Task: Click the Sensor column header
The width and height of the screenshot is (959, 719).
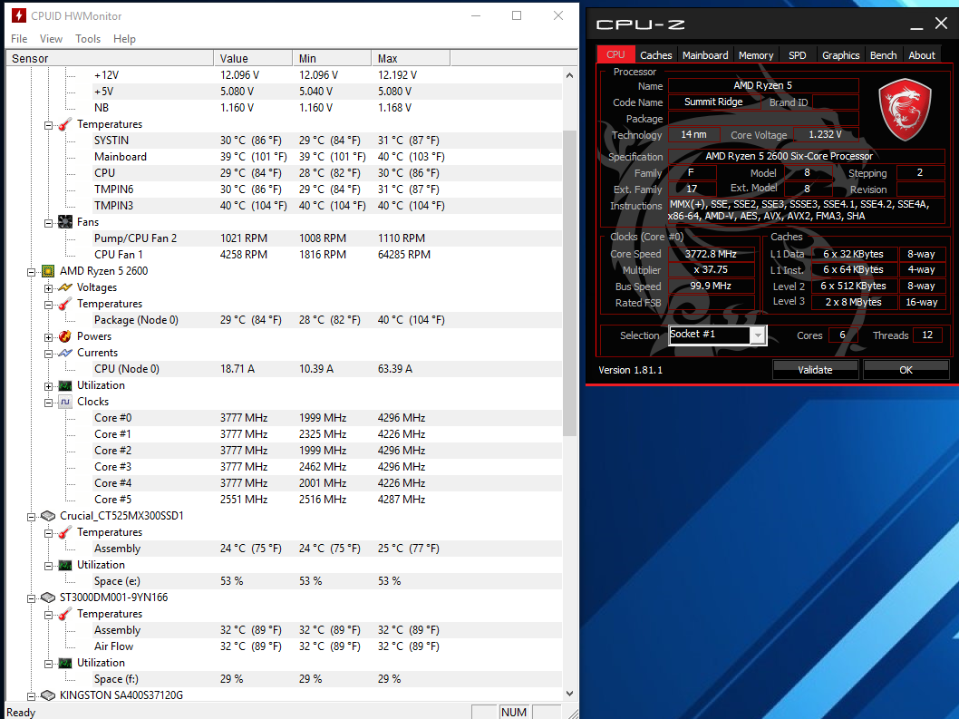Action: (110, 58)
